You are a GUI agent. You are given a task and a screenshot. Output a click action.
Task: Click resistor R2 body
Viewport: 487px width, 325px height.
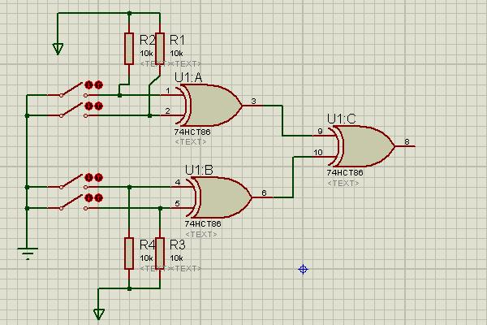[x=129, y=49]
